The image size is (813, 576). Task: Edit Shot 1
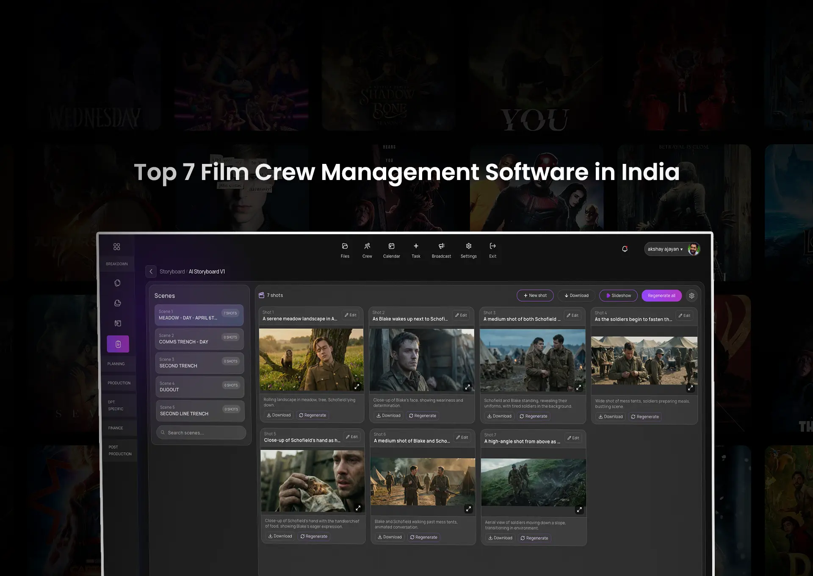tap(350, 315)
